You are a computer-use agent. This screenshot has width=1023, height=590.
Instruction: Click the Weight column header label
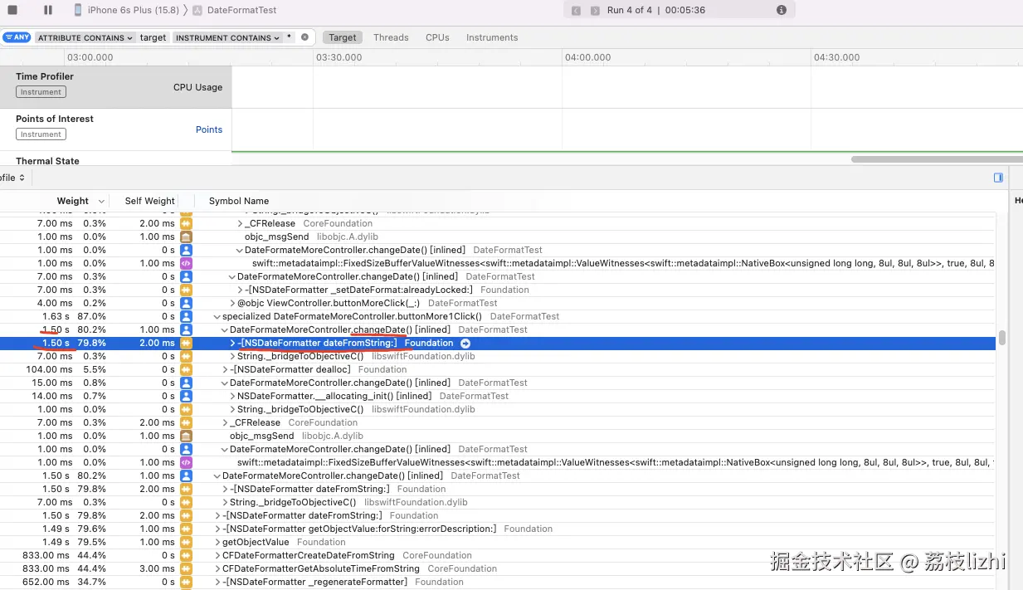coord(73,201)
